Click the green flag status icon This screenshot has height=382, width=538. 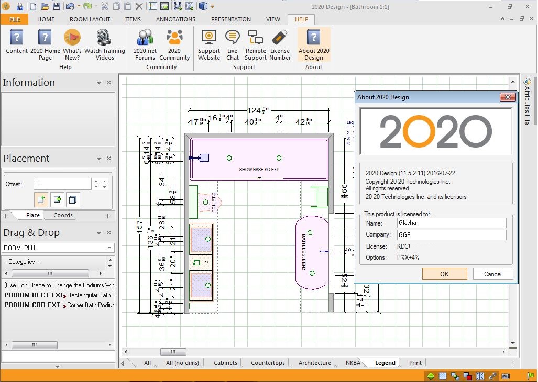[530, 376]
